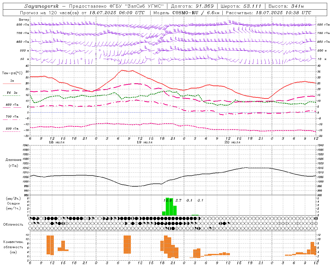
Task: Click the '20 июля' date label
Action: click(x=232, y=142)
